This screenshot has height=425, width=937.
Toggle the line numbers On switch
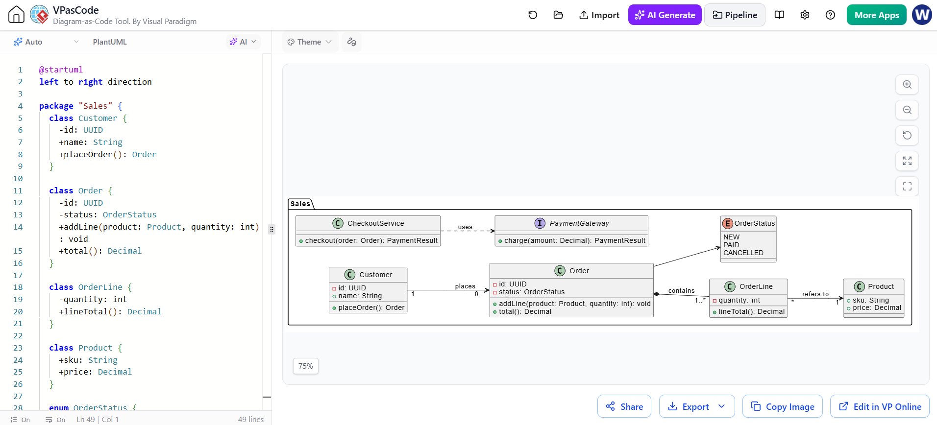pyautogui.click(x=20, y=420)
